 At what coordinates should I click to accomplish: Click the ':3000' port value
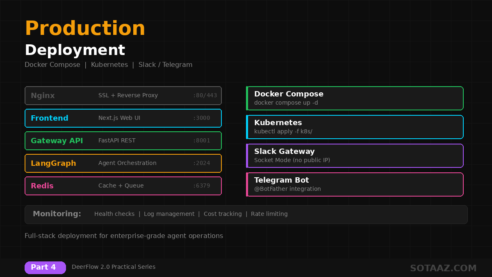click(201, 118)
